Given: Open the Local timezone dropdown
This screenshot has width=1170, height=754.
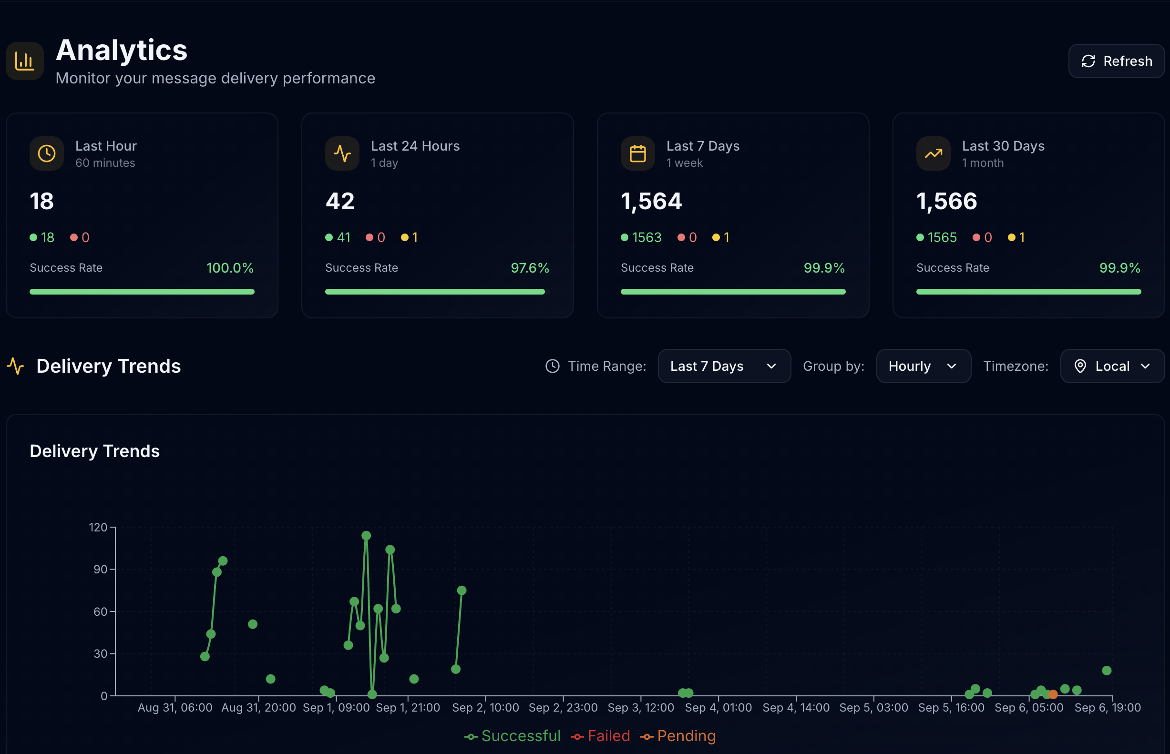Looking at the screenshot, I should (1112, 366).
